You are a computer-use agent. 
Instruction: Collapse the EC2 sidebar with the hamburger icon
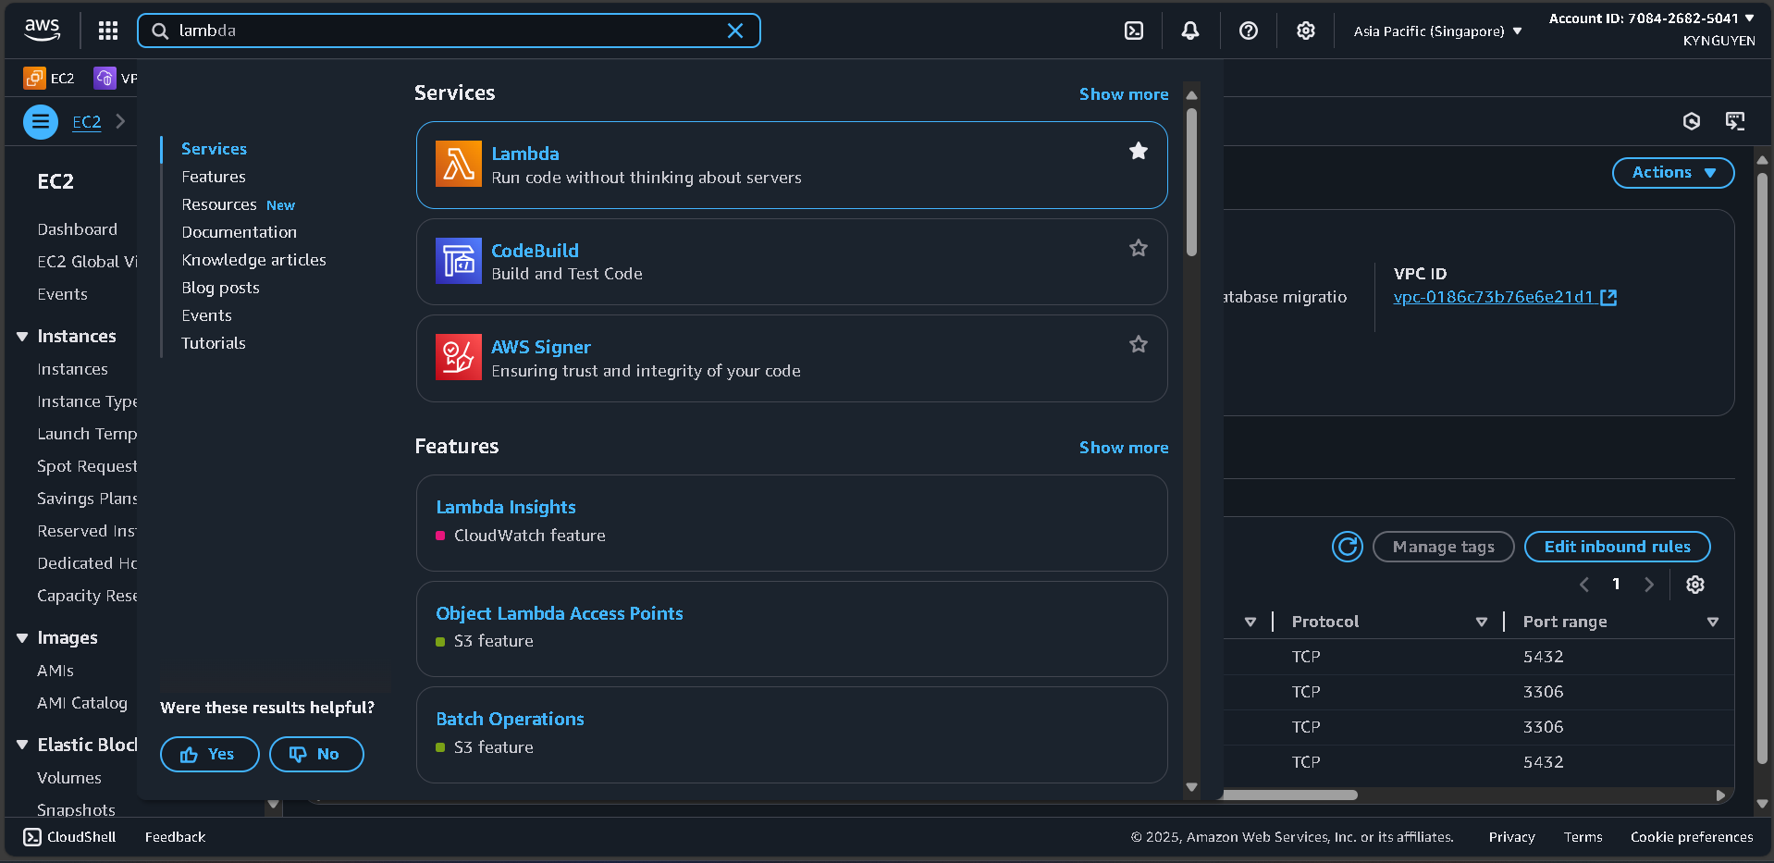(40, 121)
